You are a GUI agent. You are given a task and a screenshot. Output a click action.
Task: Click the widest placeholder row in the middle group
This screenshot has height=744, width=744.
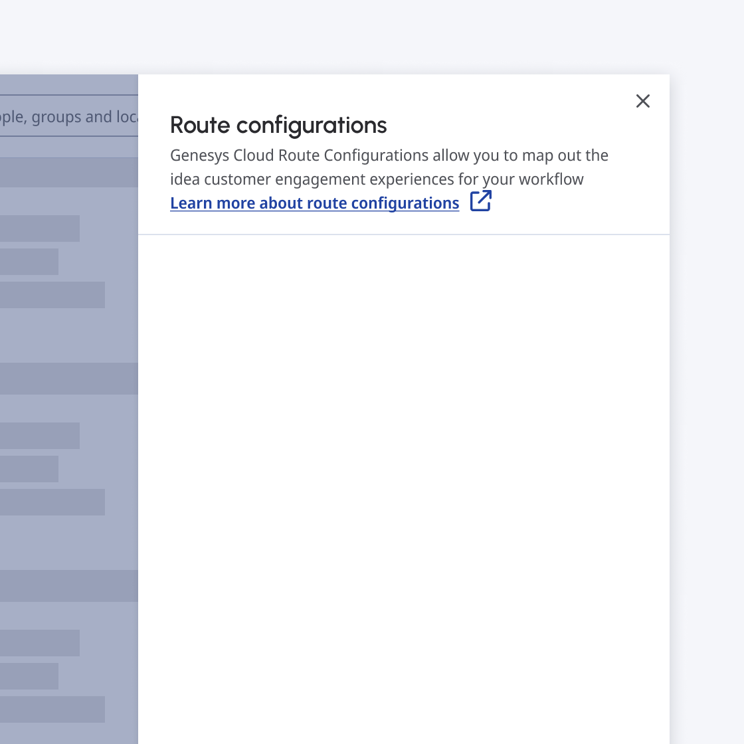[x=52, y=502]
